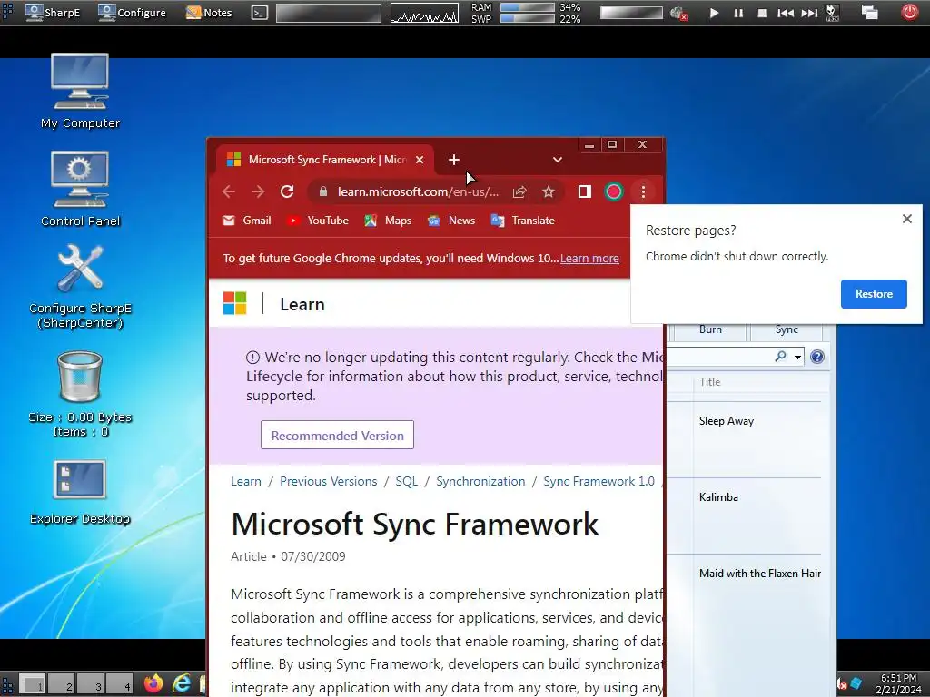Open Chrome three-dot menu
The height and width of the screenshot is (697, 930).
643,192
